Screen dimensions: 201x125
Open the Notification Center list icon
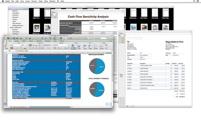198,1
